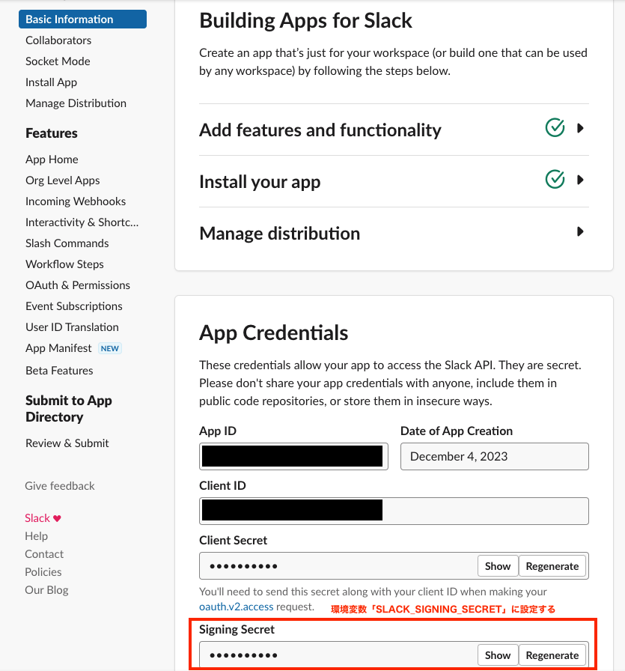Click the Install your app heading
Image resolution: width=625 pixels, height=671 pixels.
(x=260, y=182)
